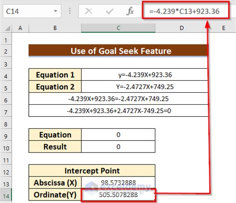The height and width of the screenshot is (203, 236).
Task: Select cell -4.239X+923.36+2.4727X-749.25=0
Action: [x=118, y=111]
